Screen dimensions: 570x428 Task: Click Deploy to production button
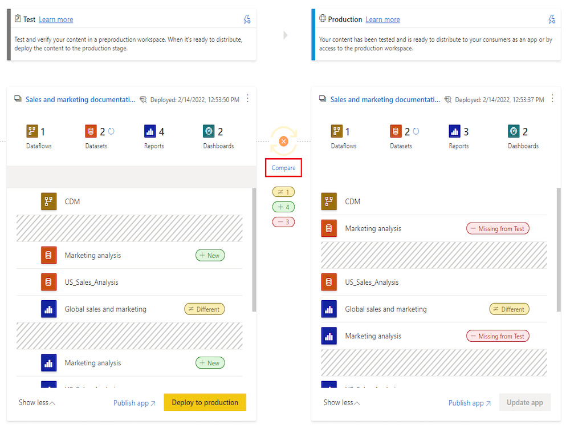pyautogui.click(x=205, y=402)
